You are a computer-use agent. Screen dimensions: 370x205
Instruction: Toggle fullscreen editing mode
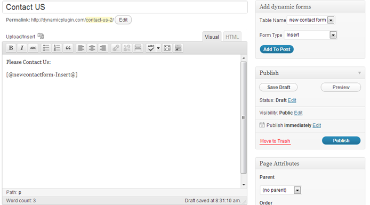click(167, 48)
